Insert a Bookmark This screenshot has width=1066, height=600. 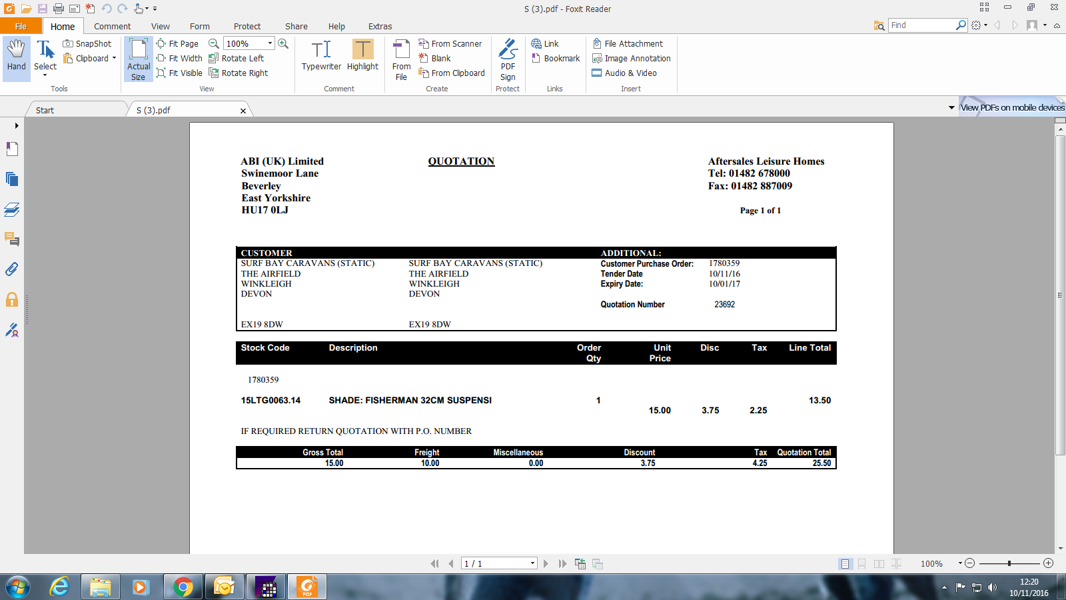[x=556, y=58]
